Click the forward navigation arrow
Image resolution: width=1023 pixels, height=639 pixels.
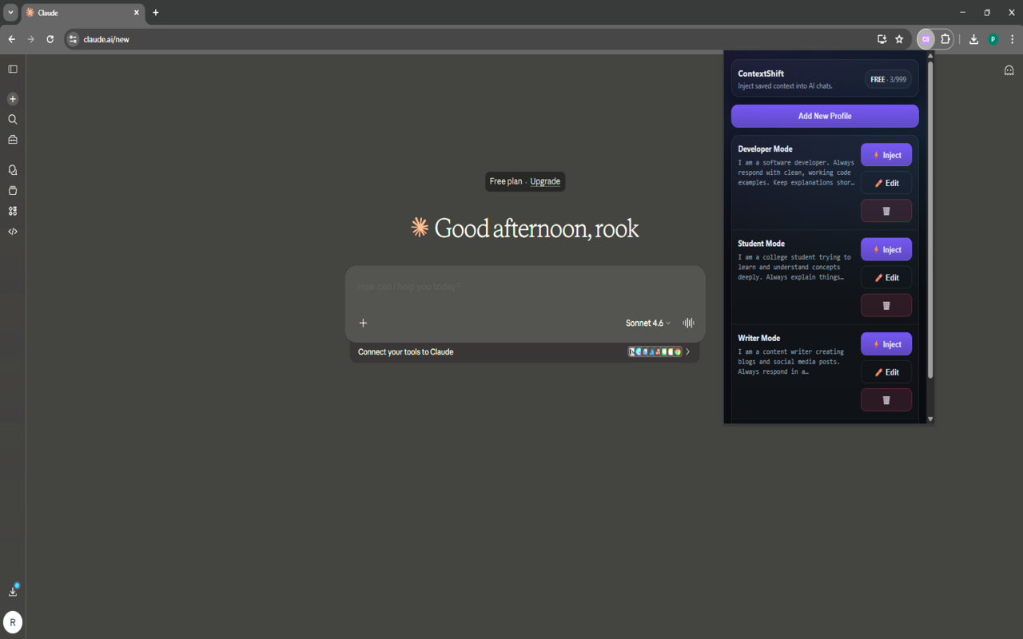pyautogui.click(x=30, y=39)
